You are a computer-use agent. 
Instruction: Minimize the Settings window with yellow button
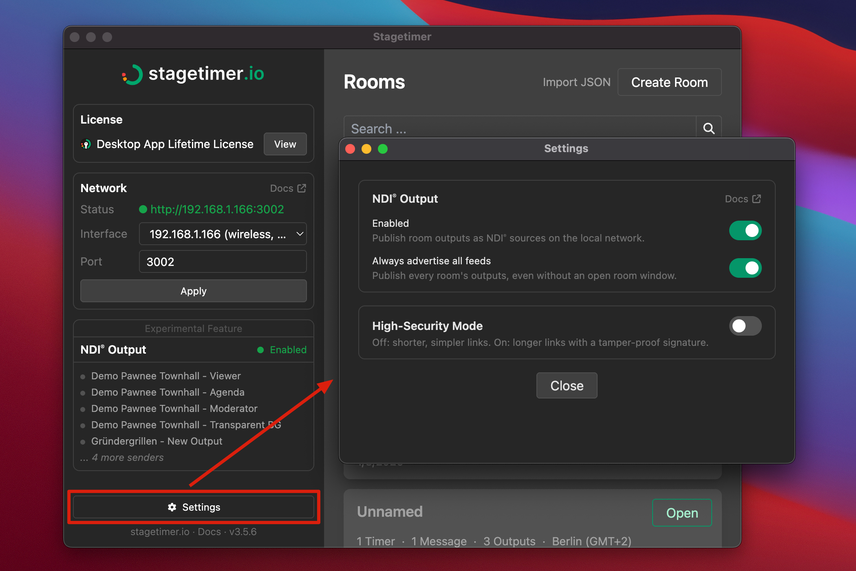(x=366, y=149)
